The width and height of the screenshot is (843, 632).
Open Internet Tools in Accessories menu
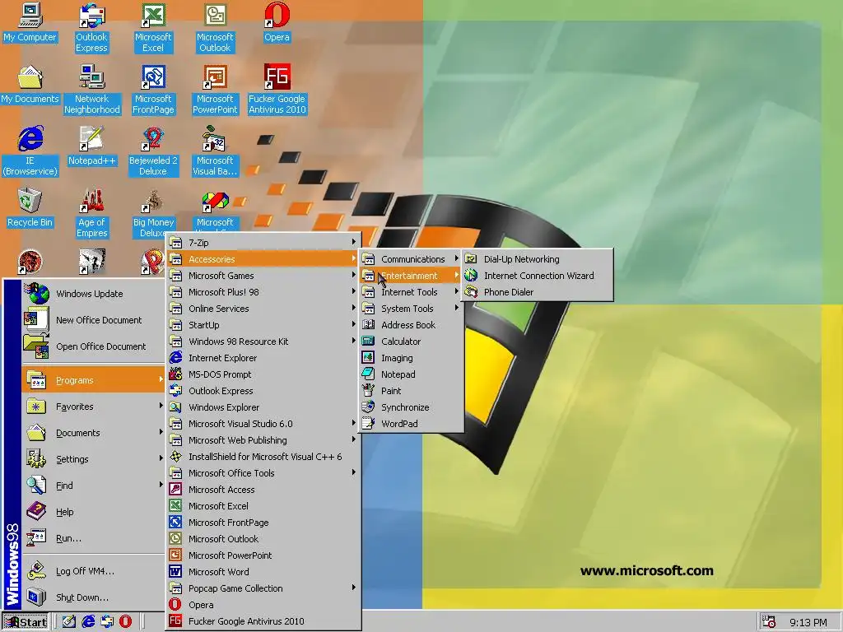pyautogui.click(x=412, y=292)
